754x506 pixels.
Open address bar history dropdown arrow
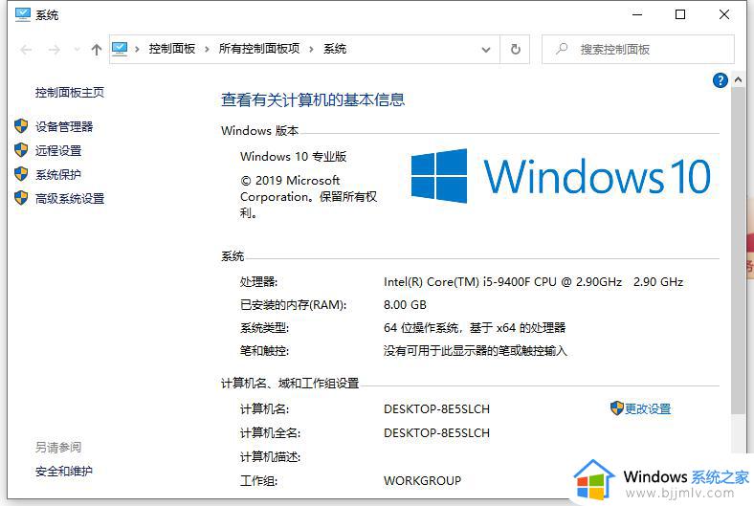point(486,50)
